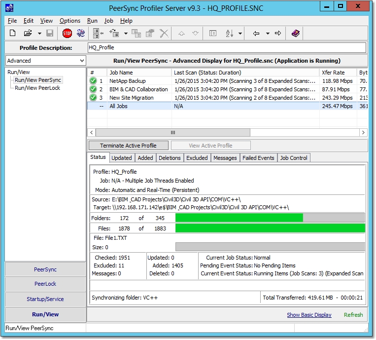This screenshot has width=376, height=340.
Task: Click the move job down arrow
Action: coord(196,33)
